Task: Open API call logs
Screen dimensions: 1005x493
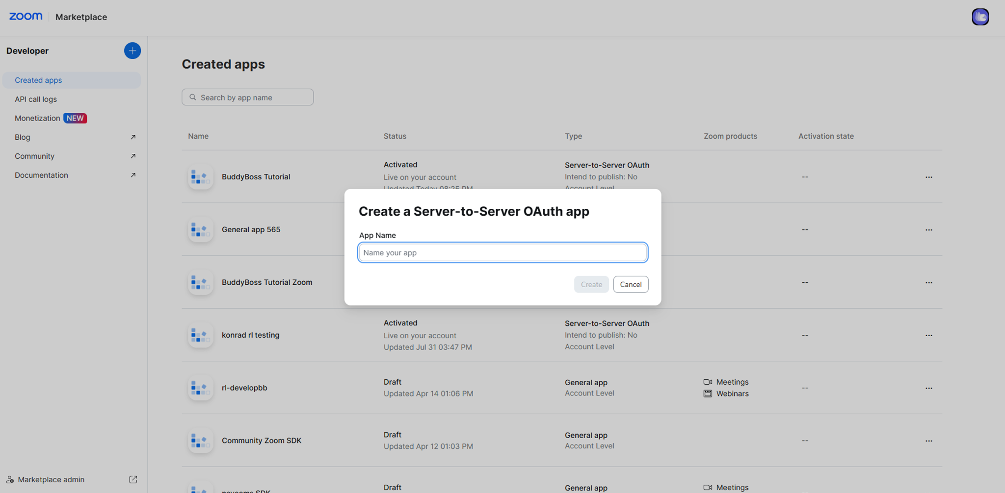Action: [36, 99]
